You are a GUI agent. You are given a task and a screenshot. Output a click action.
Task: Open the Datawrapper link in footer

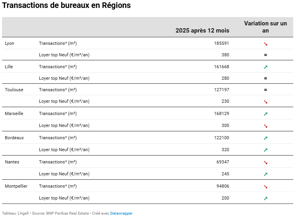pyautogui.click(x=121, y=213)
